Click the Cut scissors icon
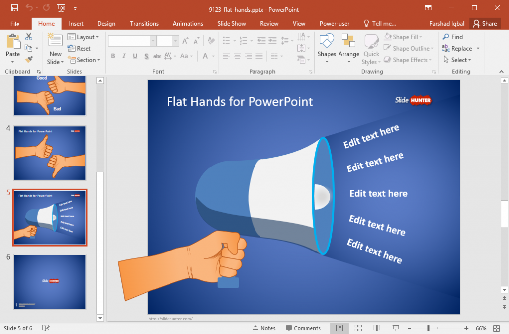Image resolution: width=509 pixels, height=334 pixels. pyautogui.click(x=28, y=36)
